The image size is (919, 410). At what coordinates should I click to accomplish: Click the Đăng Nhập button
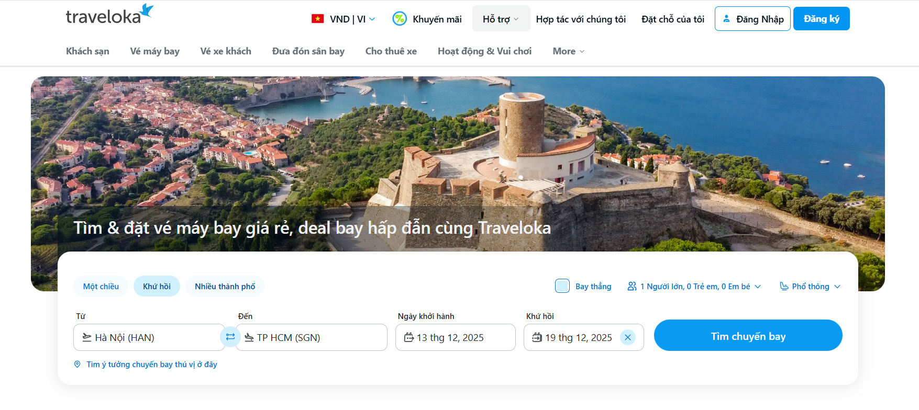(752, 19)
